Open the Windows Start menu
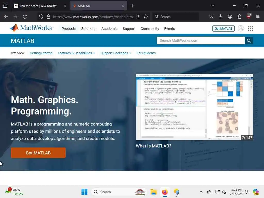The width and height of the screenshot is (264, 198). pyautogui.click(x=84, y=192)
